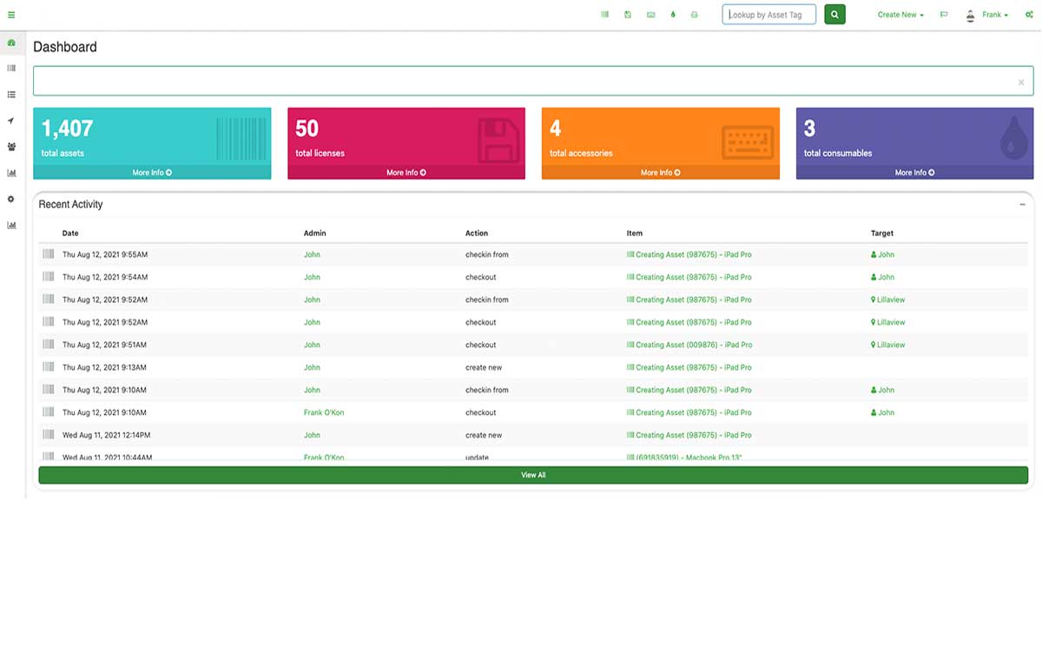
Task: Open the Frank user menu
Action: point(988,15)
